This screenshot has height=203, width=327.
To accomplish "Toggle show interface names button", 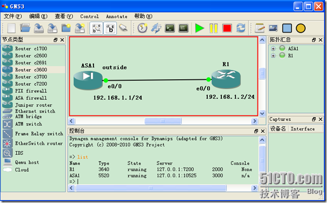I will coord(96,28).
